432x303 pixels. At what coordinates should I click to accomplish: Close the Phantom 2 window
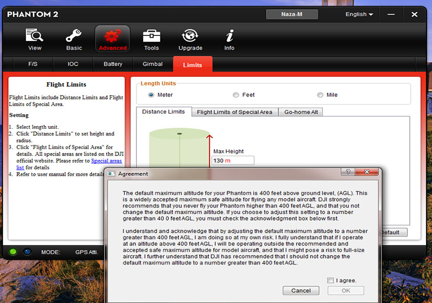click(x=414, y=14)
